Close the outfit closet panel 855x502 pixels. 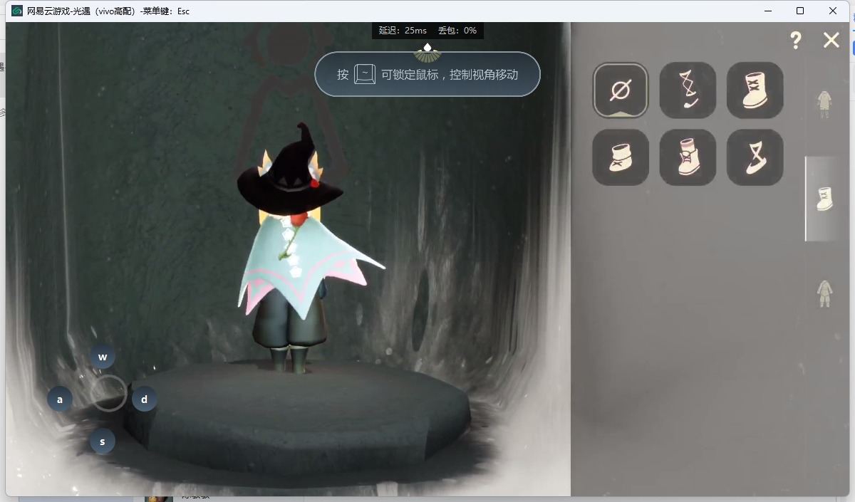(831, 40)
